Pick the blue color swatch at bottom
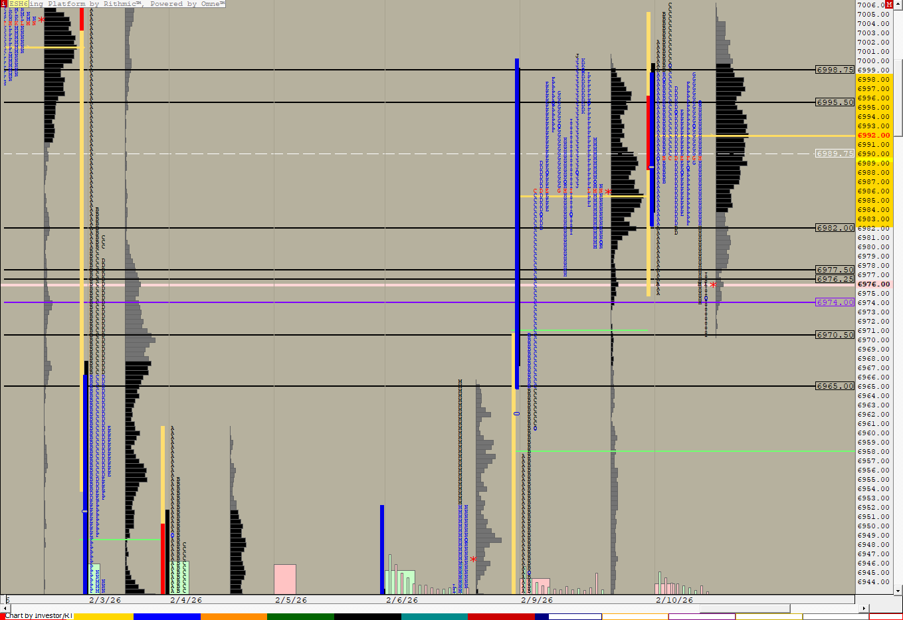Screen dimensions: 903x620 (x=167, y=617)
